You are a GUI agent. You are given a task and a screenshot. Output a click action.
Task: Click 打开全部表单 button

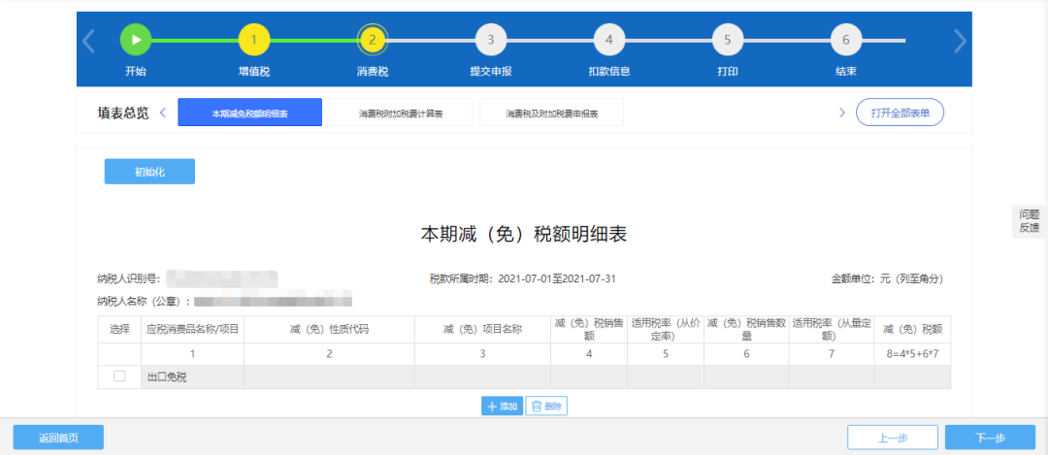[x=900, y=113]
